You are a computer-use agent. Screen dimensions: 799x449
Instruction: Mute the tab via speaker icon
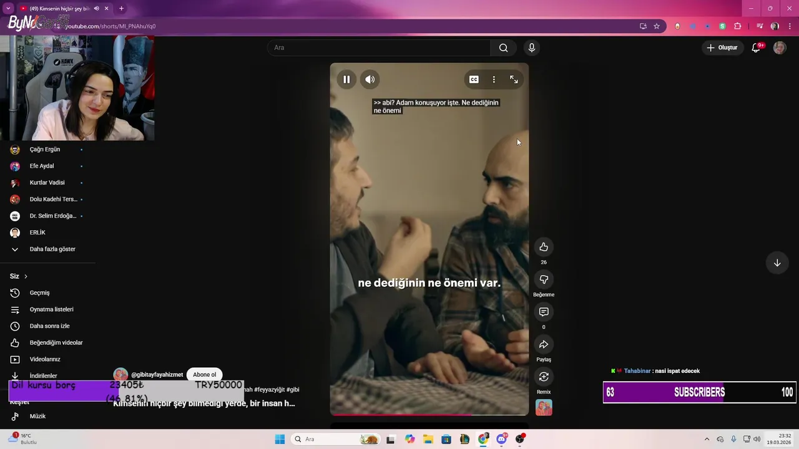coord(96,9)
